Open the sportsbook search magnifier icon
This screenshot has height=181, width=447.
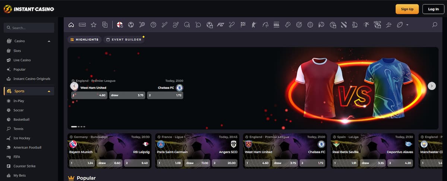[434, 25]
